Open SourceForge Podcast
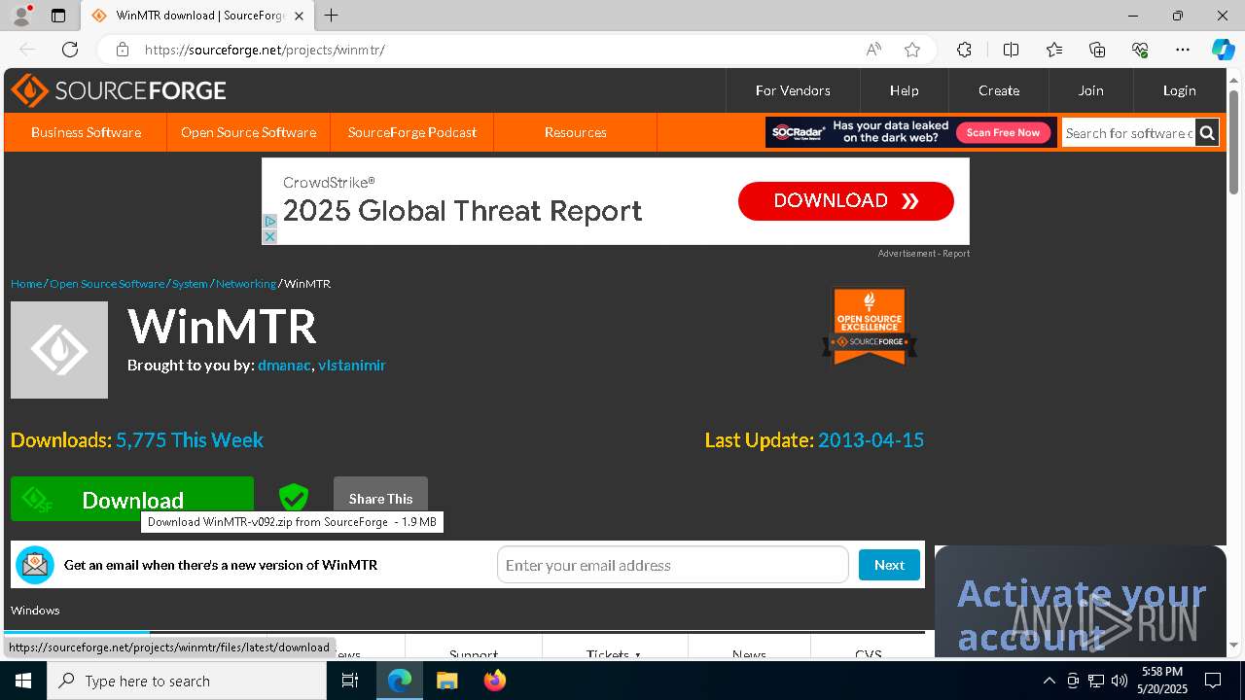 [x=412, y=132]
